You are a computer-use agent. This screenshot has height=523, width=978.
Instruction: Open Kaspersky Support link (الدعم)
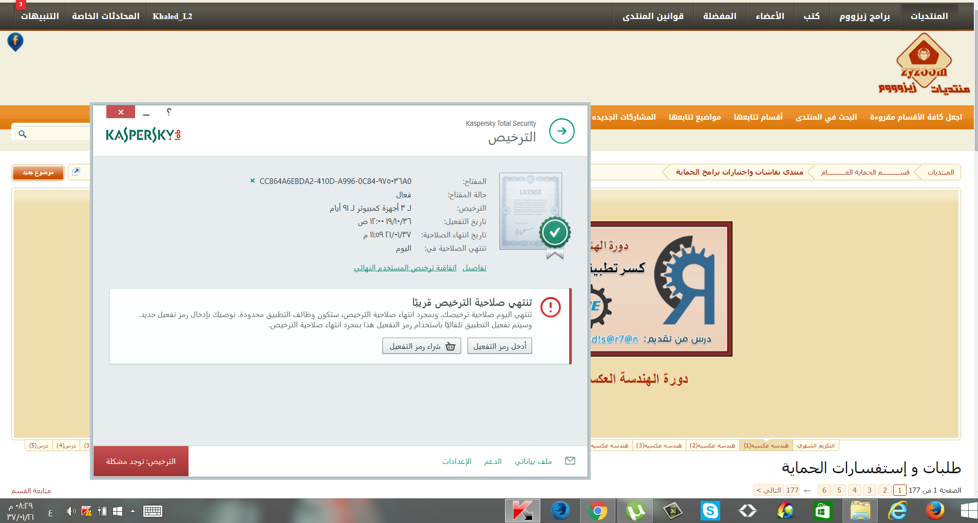[493, 461]
